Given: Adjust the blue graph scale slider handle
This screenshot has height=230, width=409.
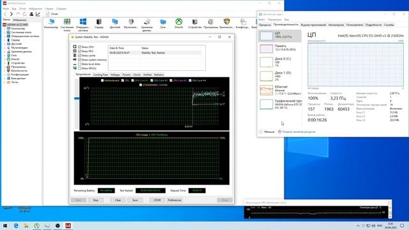Looking at the screenshot, I should tap(77, 98).
